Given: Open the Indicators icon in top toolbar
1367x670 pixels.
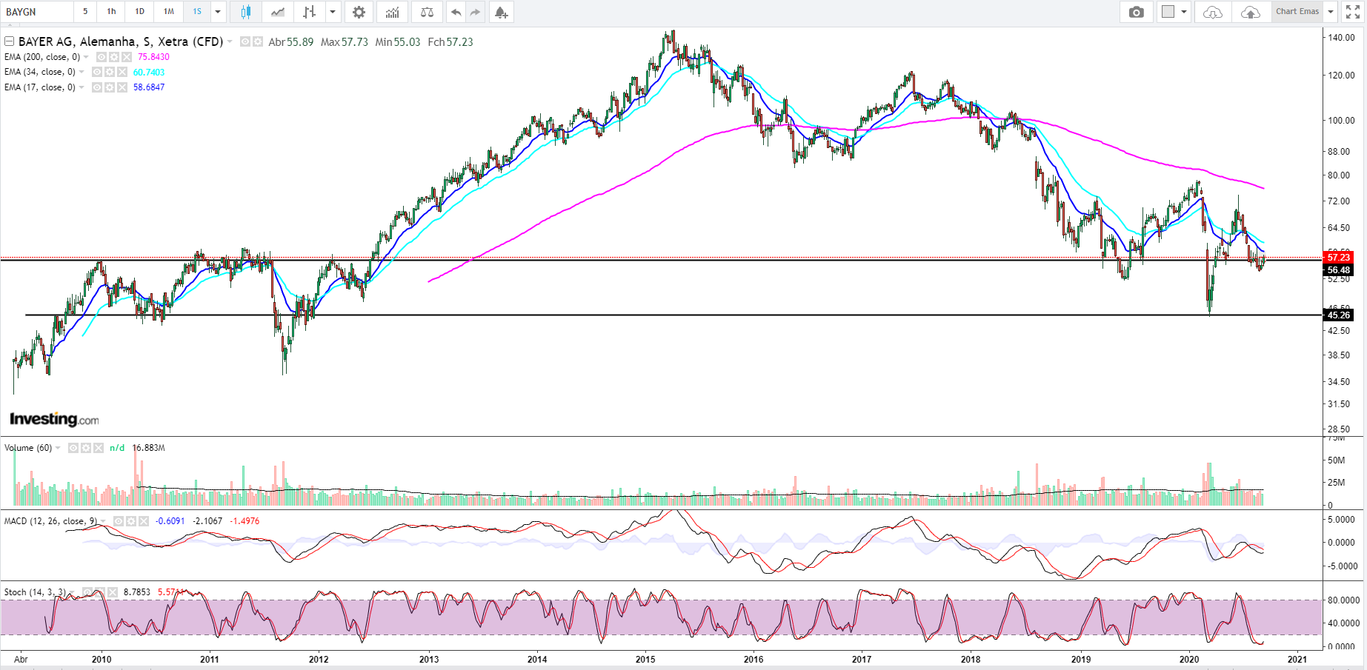Looking at the screenshot, I should point(392,12).
